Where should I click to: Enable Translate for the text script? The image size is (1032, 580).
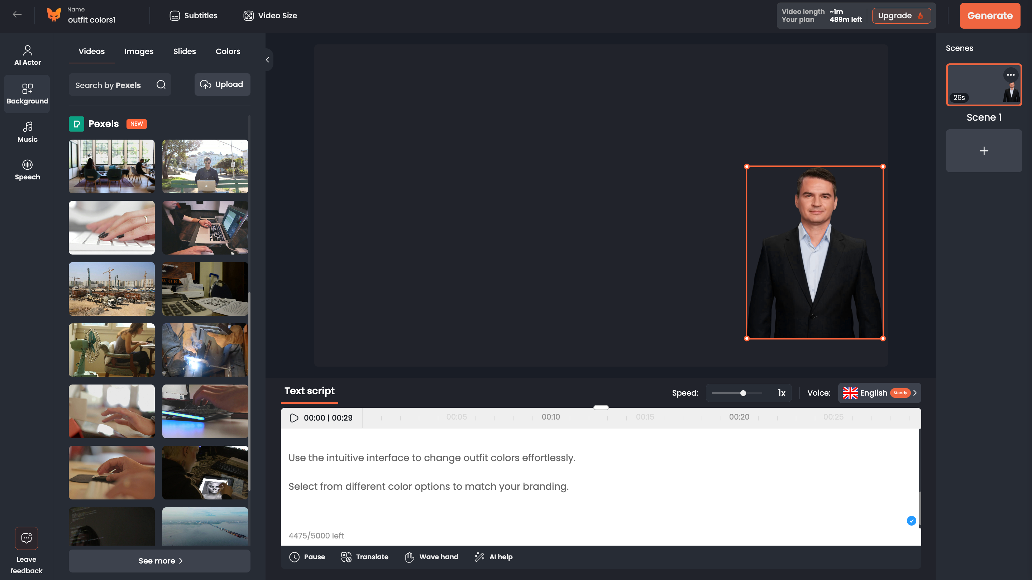(x=364, y=557)
